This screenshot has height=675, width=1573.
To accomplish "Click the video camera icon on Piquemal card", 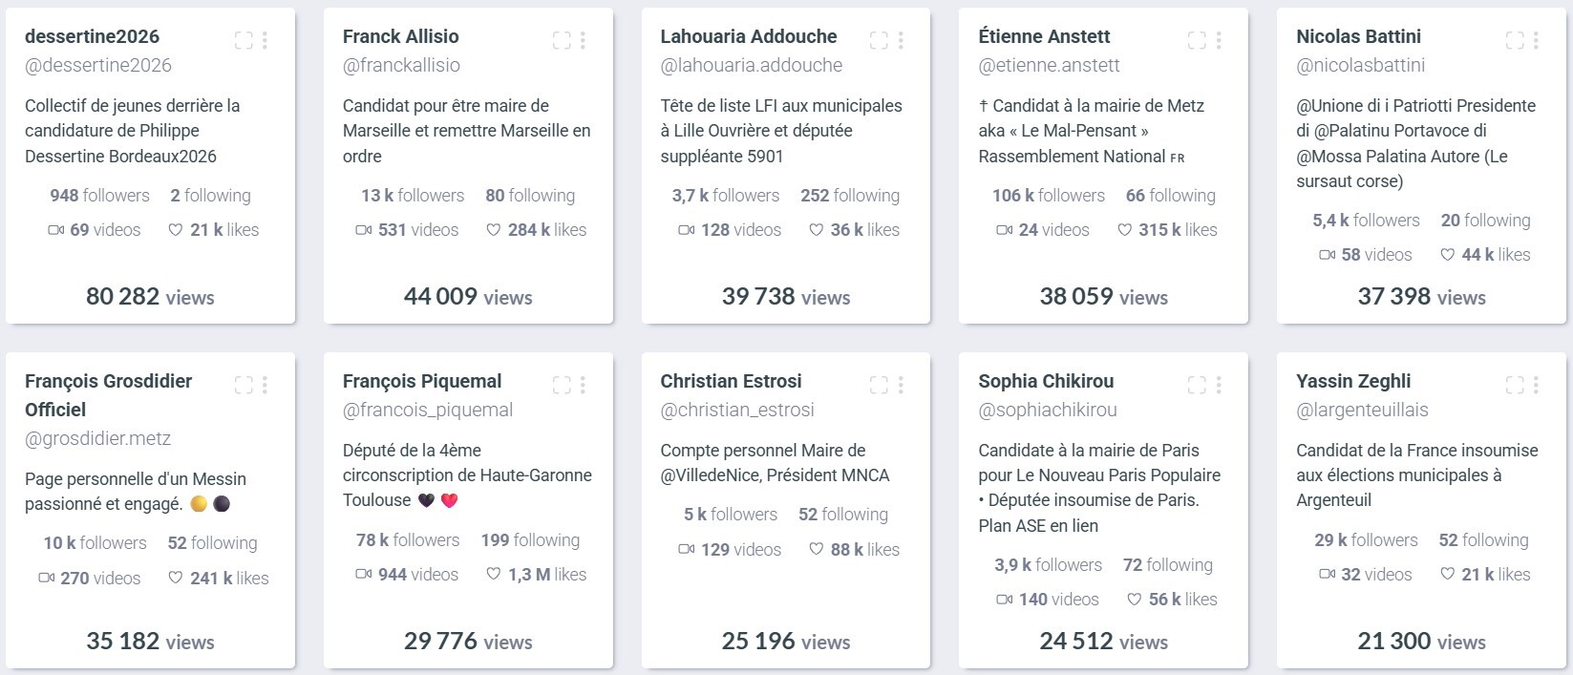I will tap(364, 575).
